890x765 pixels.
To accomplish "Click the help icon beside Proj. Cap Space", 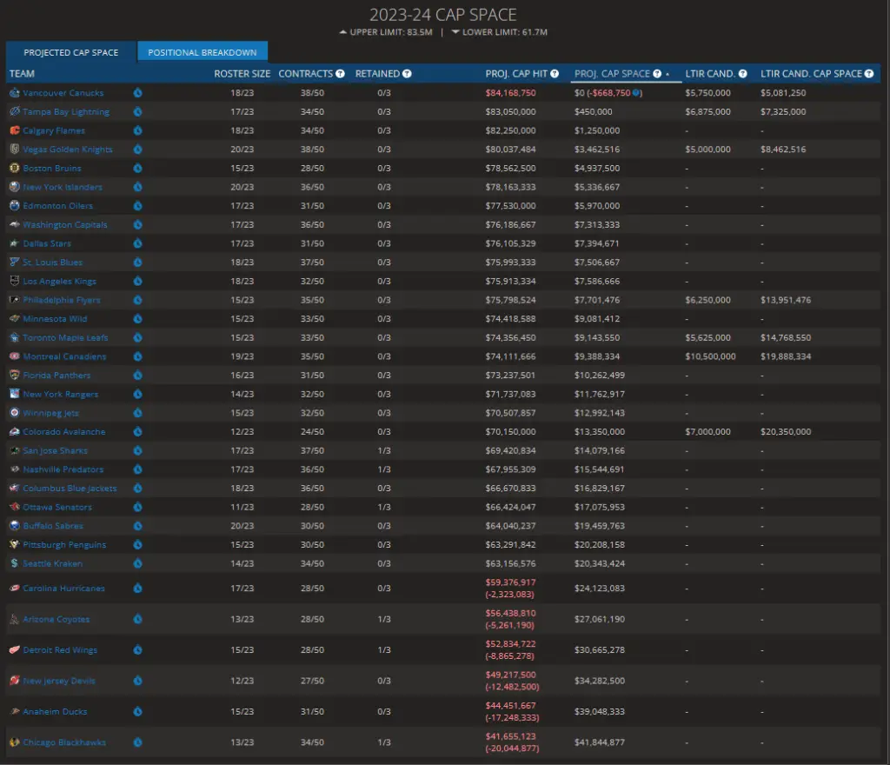I will pyautogui.click(x=657, y=74).
